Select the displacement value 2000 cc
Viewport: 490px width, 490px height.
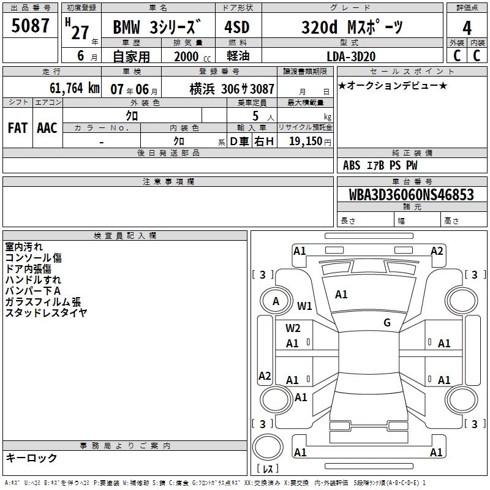192,56
